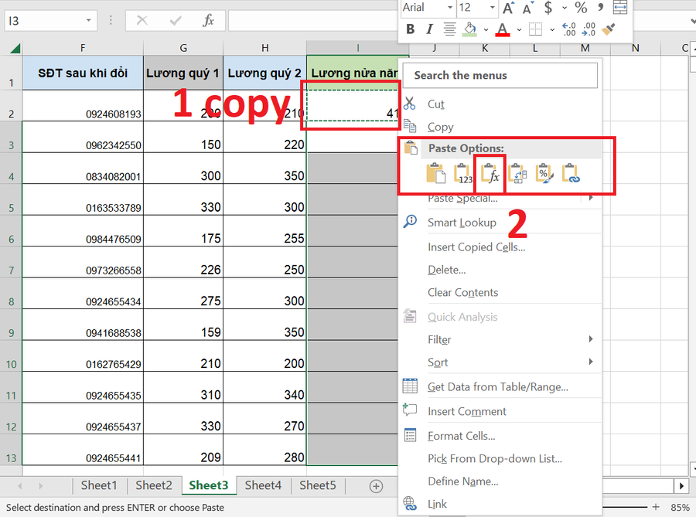Expand the Fill Color dropdown arrow
Screen dimensions: 696x517
click(486, 29)
